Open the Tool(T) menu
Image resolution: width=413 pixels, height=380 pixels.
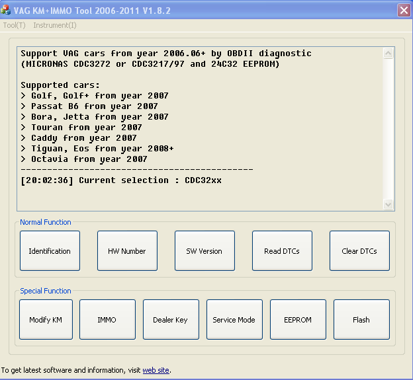point(14,25)
